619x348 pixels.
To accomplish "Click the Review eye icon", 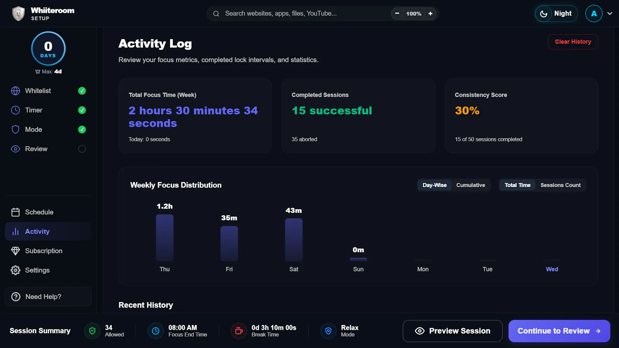I will point(15,149).
